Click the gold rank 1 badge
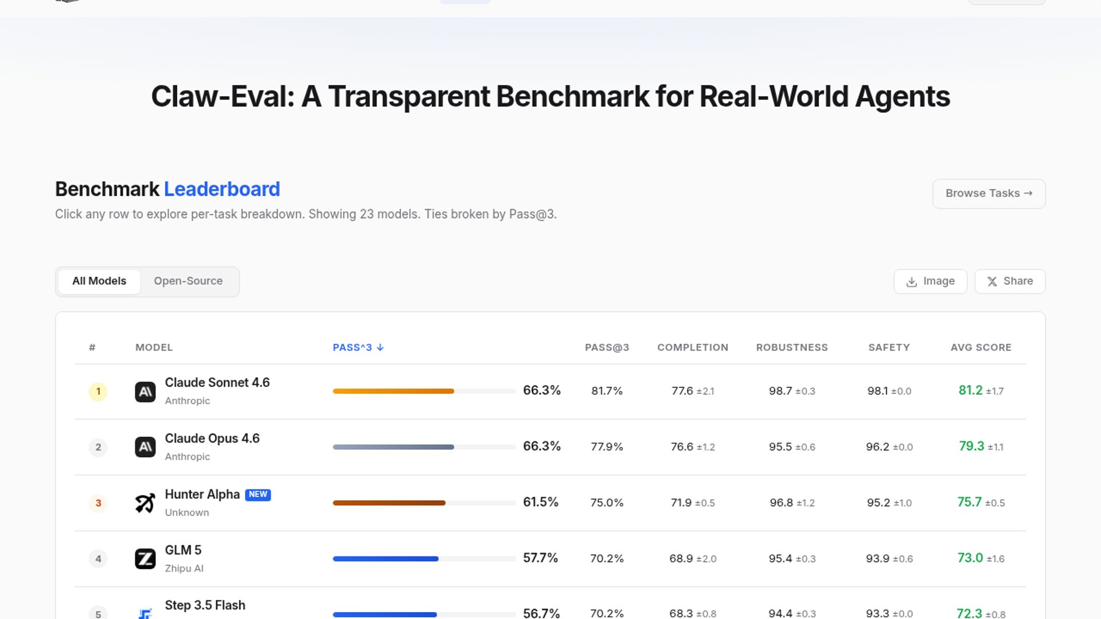 98,392
